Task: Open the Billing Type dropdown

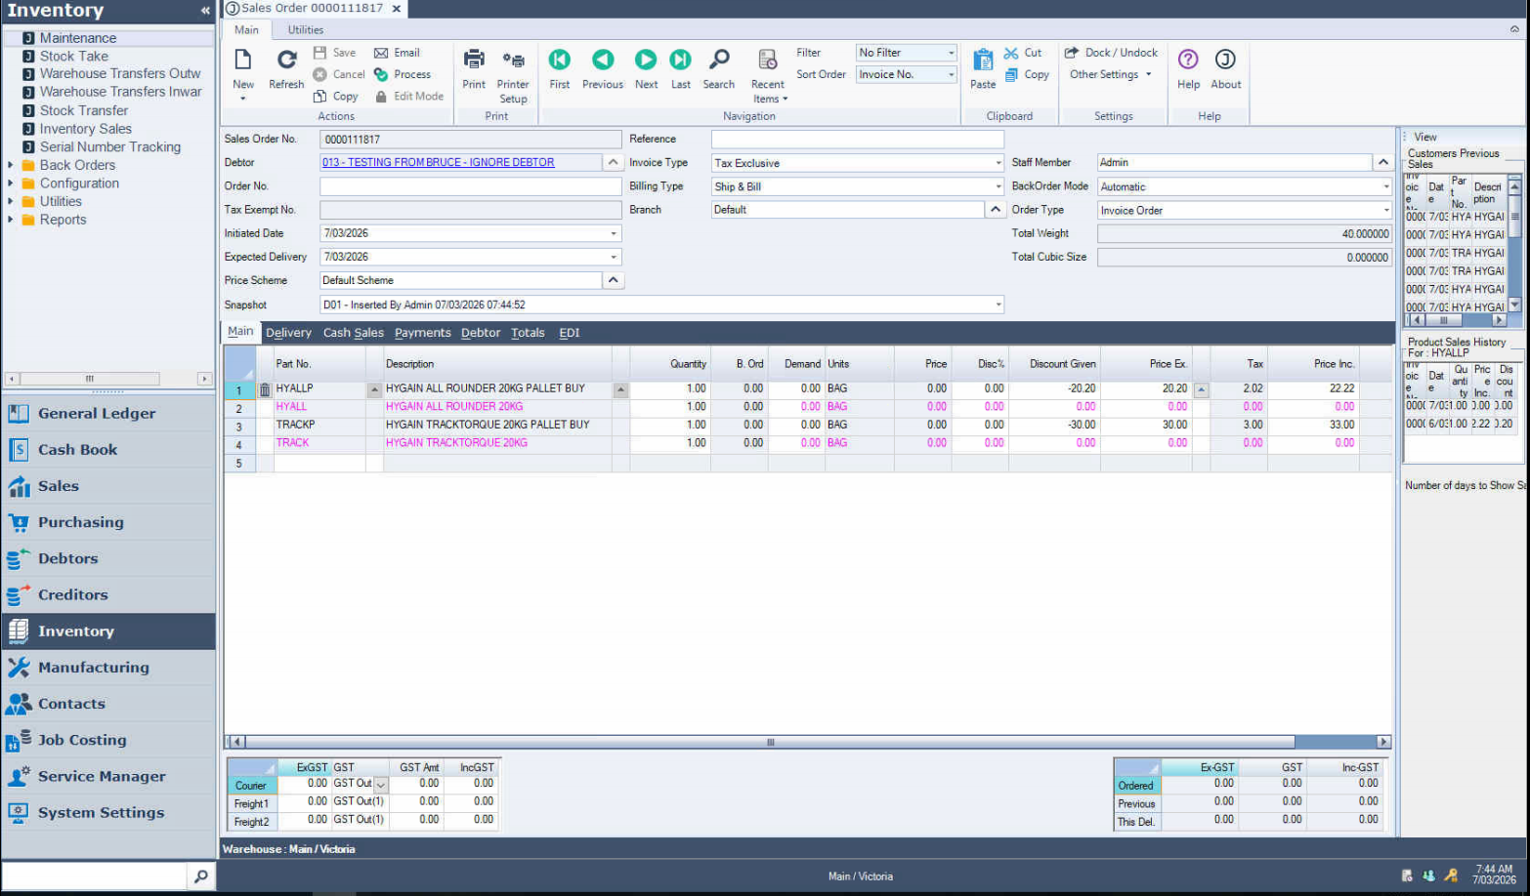Action: (x=998, y=186)
